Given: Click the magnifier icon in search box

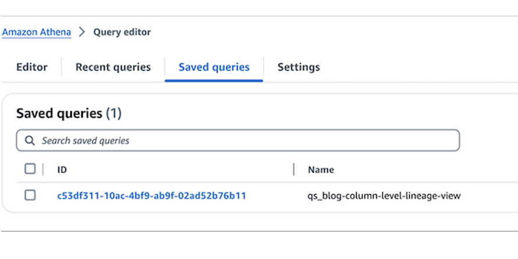Looking at the screenshot, I should click(30, 140).
